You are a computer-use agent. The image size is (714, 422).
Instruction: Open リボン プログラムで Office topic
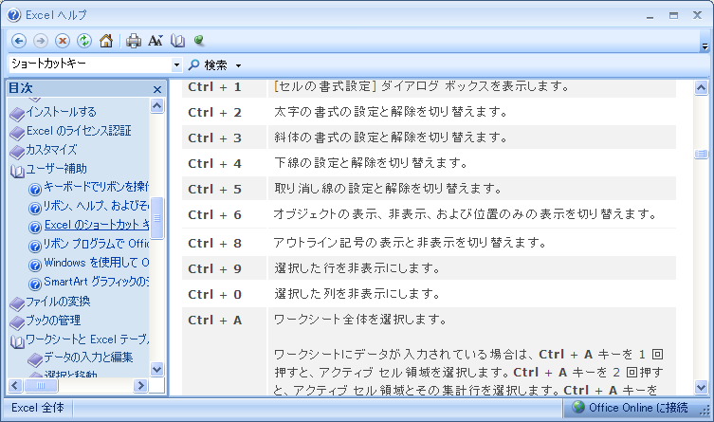[x=96, y=244]
